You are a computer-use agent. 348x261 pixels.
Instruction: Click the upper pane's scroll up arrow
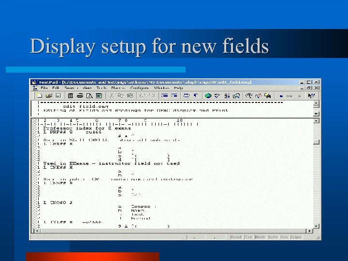click(316, 103)
